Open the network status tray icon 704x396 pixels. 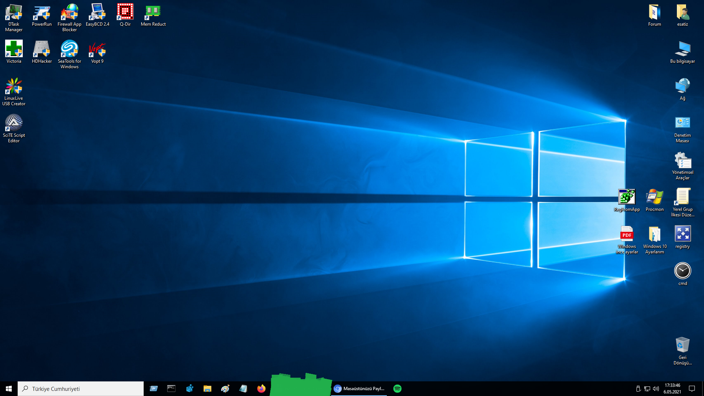point(647,389)
